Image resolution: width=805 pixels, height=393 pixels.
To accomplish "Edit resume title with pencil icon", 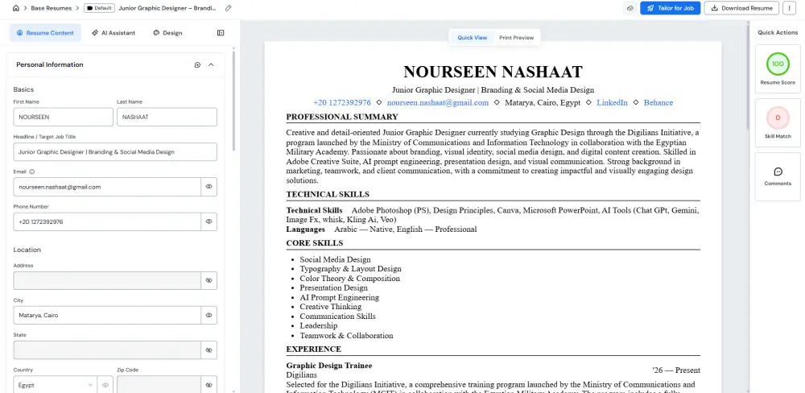I will [229, 8].
